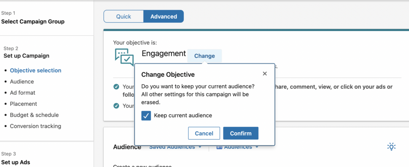The width and height of the screenshot is (409, 167).
Task: Click the second green checkmark icon
Action: click(x=116, y=106)
